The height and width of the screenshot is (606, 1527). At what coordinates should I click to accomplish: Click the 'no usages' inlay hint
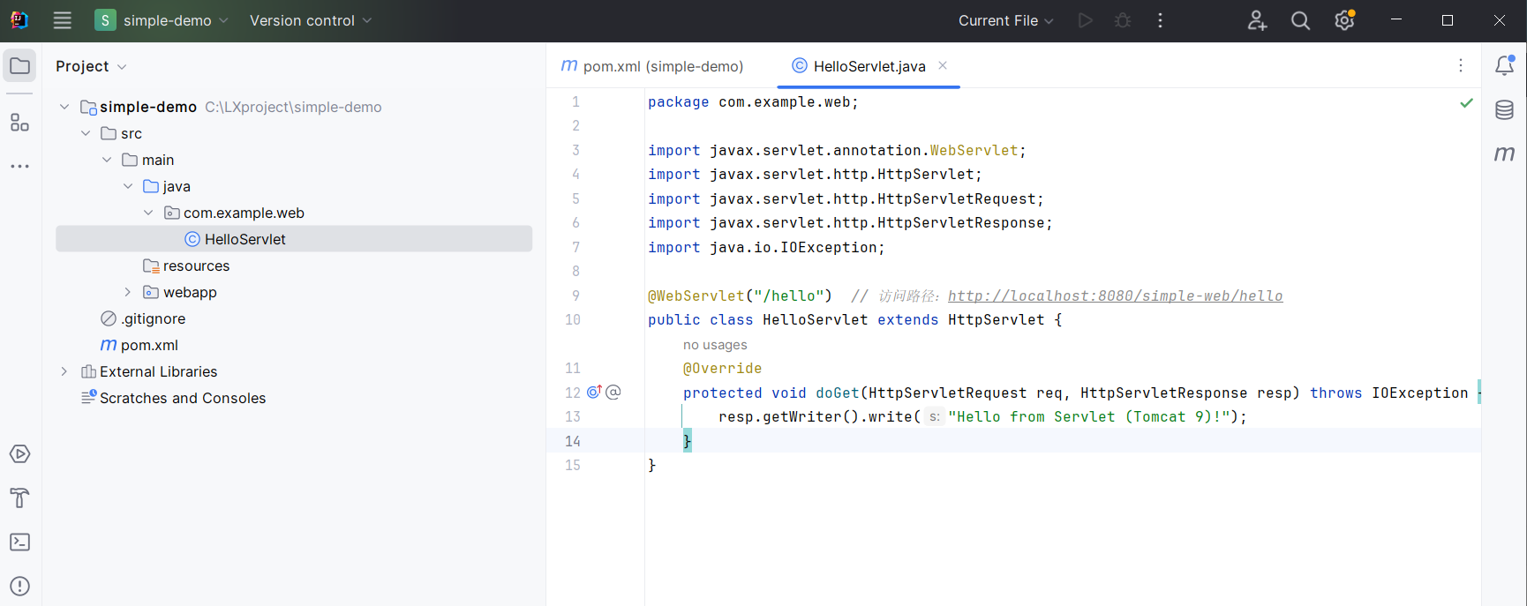coord(715,345)
